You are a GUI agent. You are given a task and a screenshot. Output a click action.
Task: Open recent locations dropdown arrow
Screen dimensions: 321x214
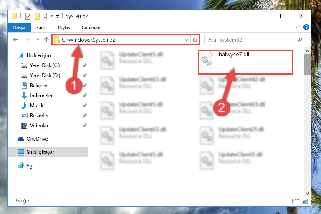[x=38, y=40]
